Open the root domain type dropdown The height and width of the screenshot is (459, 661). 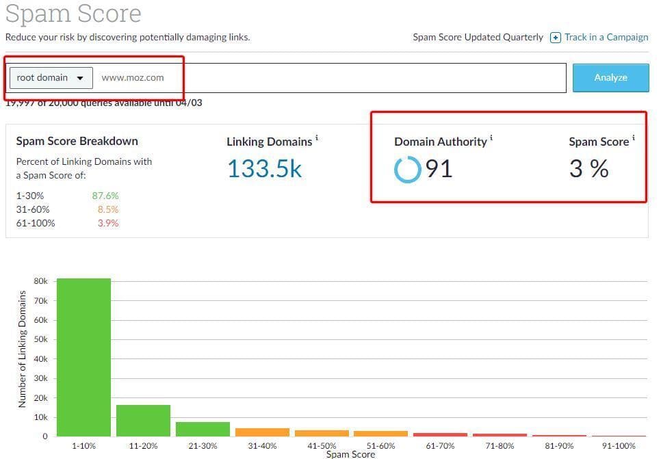click(50, 77)
